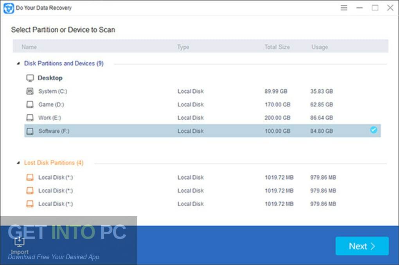Click the 200.00 GB total size value
The height and width of the screenshot is (265, 399).
277,117
